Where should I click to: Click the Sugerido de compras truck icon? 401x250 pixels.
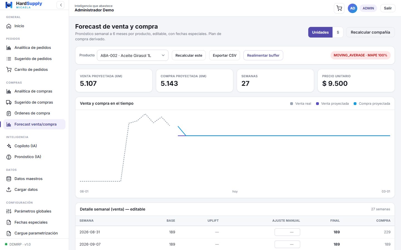[x=9, y=102]
